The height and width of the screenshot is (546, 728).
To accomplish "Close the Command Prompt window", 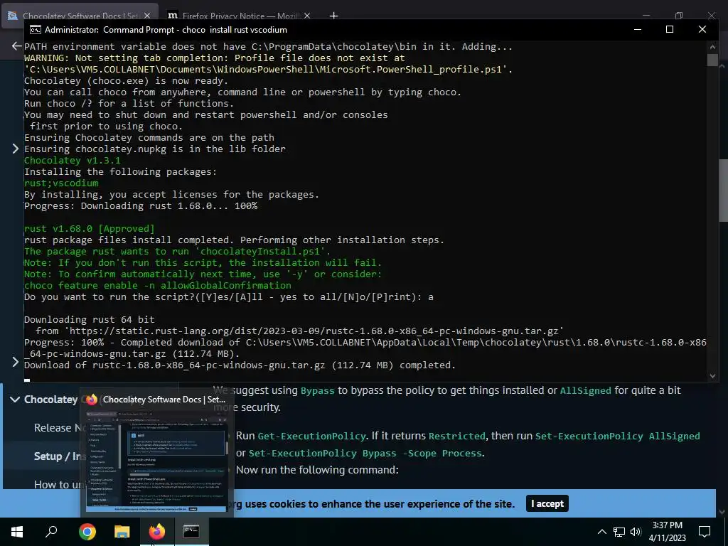I will [702, 29].
